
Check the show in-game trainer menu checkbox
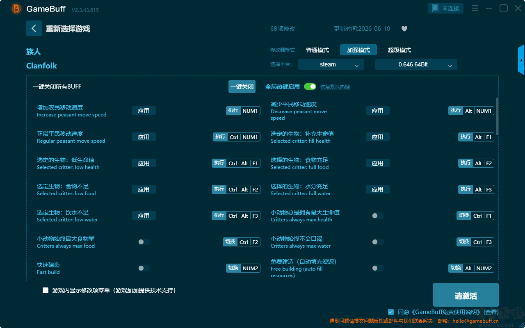click(46, 290)
